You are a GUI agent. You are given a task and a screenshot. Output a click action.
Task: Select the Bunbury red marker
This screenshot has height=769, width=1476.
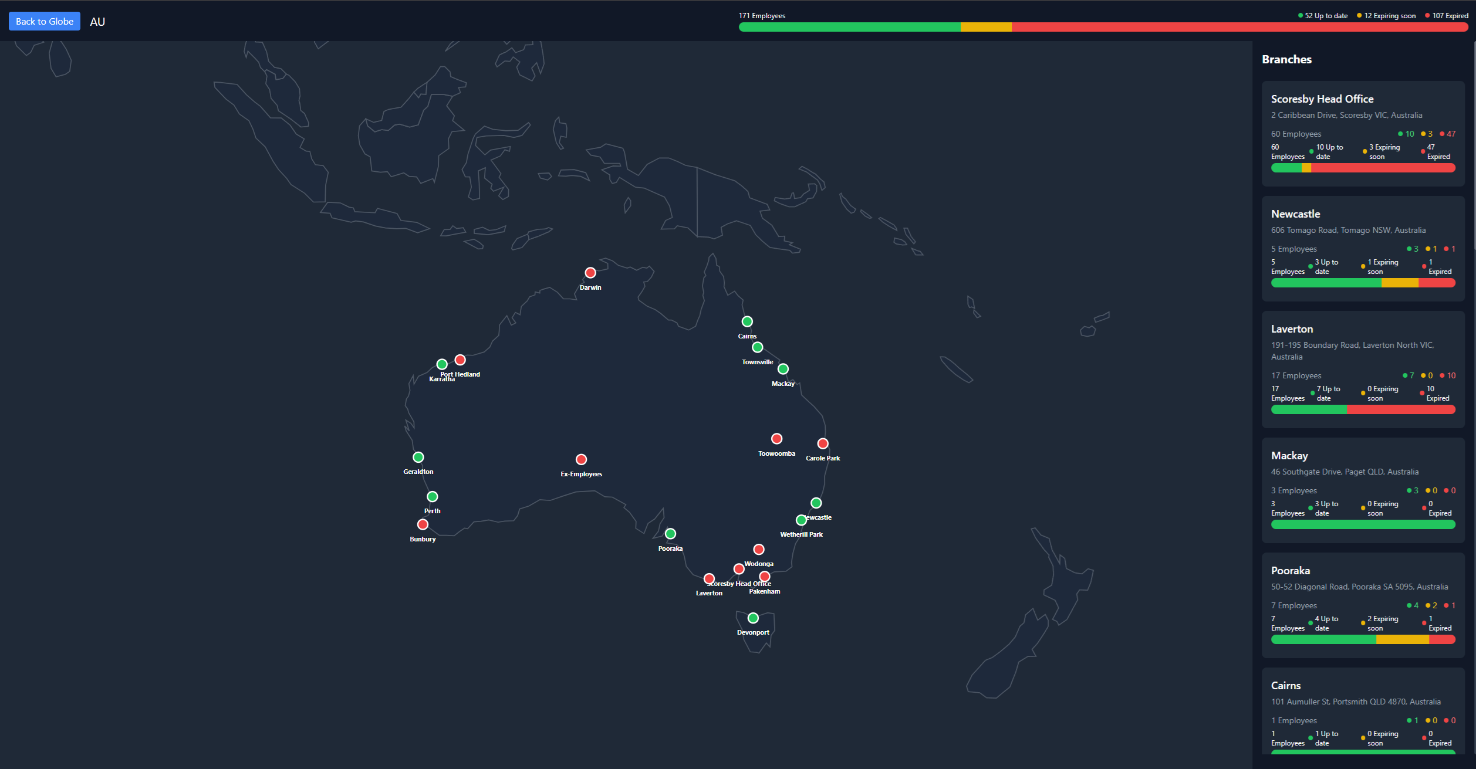(x=423, y=524)
